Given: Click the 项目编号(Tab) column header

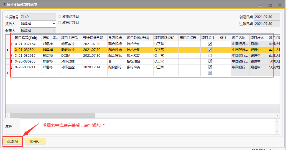Looking at the screenshot, I should tap(28, 38).
